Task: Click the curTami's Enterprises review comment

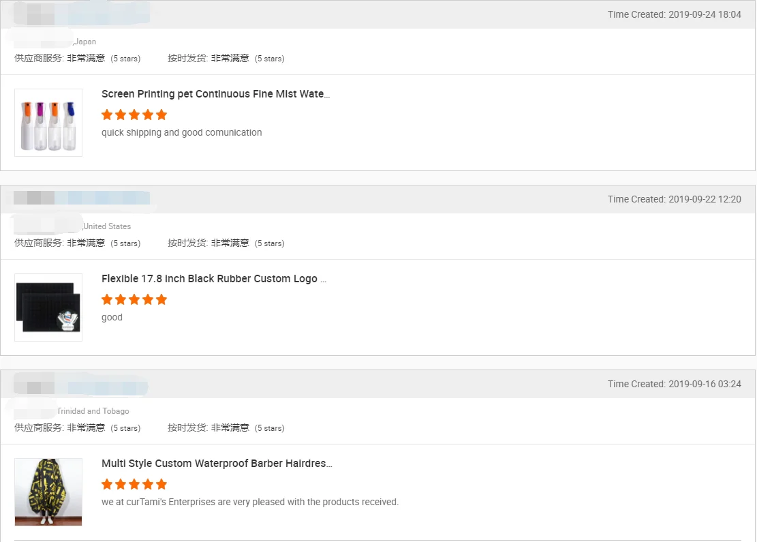Action: pos(249,502)
